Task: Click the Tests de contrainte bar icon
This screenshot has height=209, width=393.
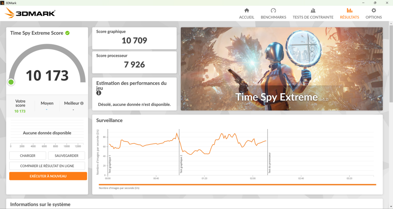Action: [x=313, y=10]
